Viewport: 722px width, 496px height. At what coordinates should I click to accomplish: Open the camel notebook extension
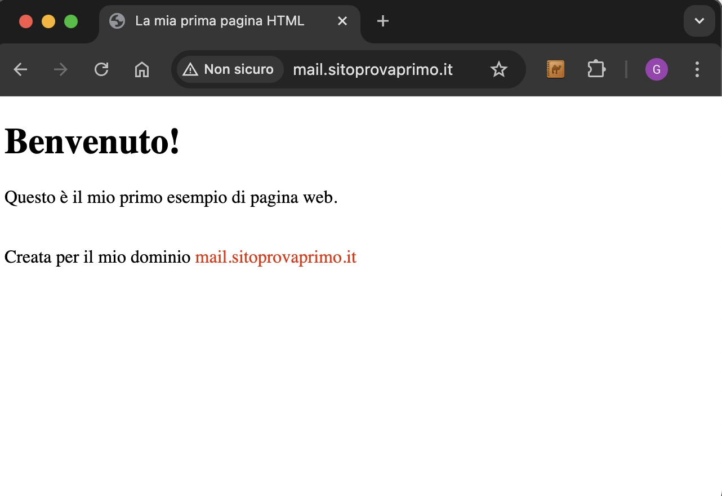click(555, 69)
